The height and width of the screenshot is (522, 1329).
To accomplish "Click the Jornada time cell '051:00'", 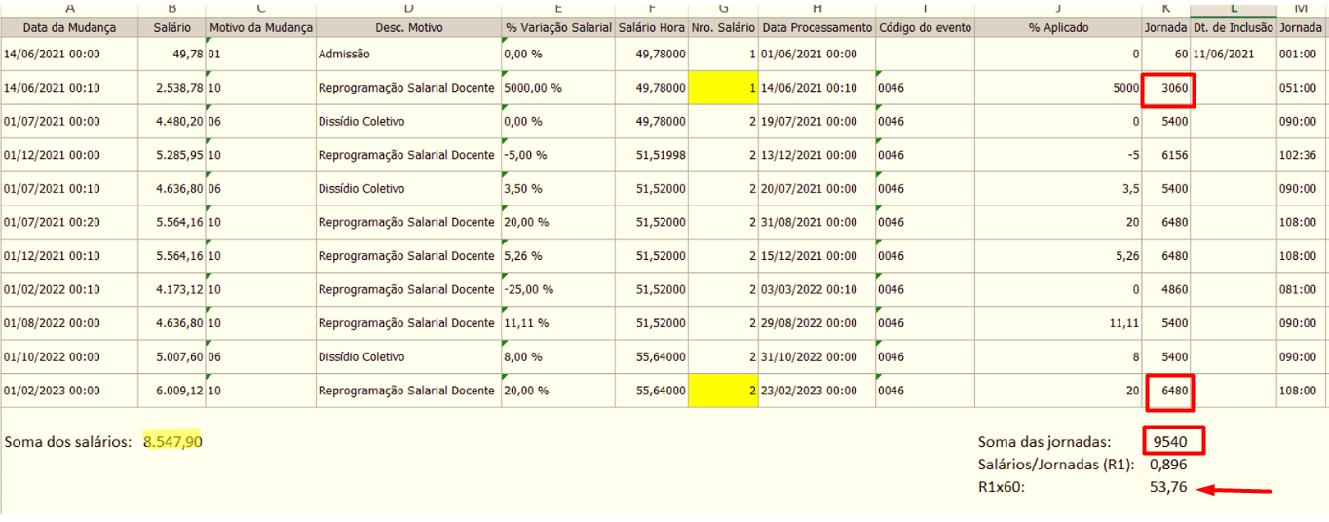I will pos(1303,88).
